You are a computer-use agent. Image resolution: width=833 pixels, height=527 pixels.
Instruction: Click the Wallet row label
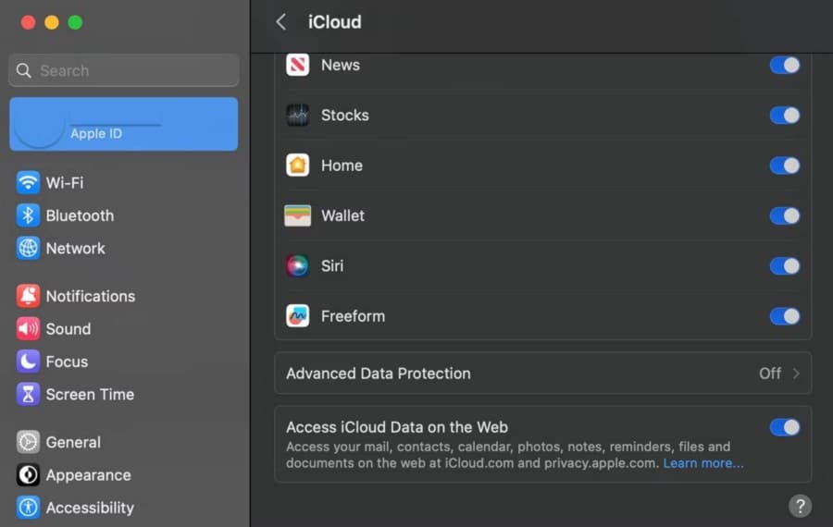342,216
